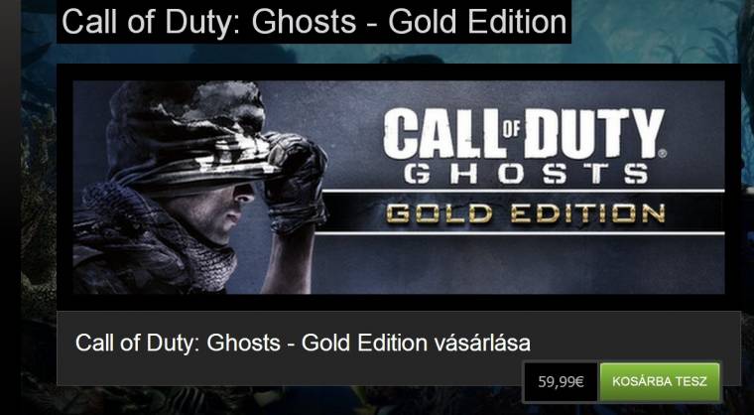
Task: Click the white line above GOLD EDITION
Action: tap(523, 192)
